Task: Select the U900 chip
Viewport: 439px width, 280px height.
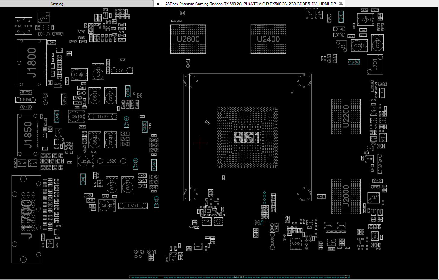Action: pos(296,244)
